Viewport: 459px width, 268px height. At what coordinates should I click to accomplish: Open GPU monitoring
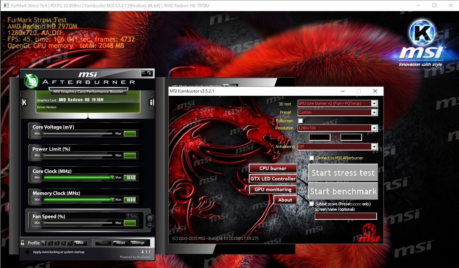point(273,189)
